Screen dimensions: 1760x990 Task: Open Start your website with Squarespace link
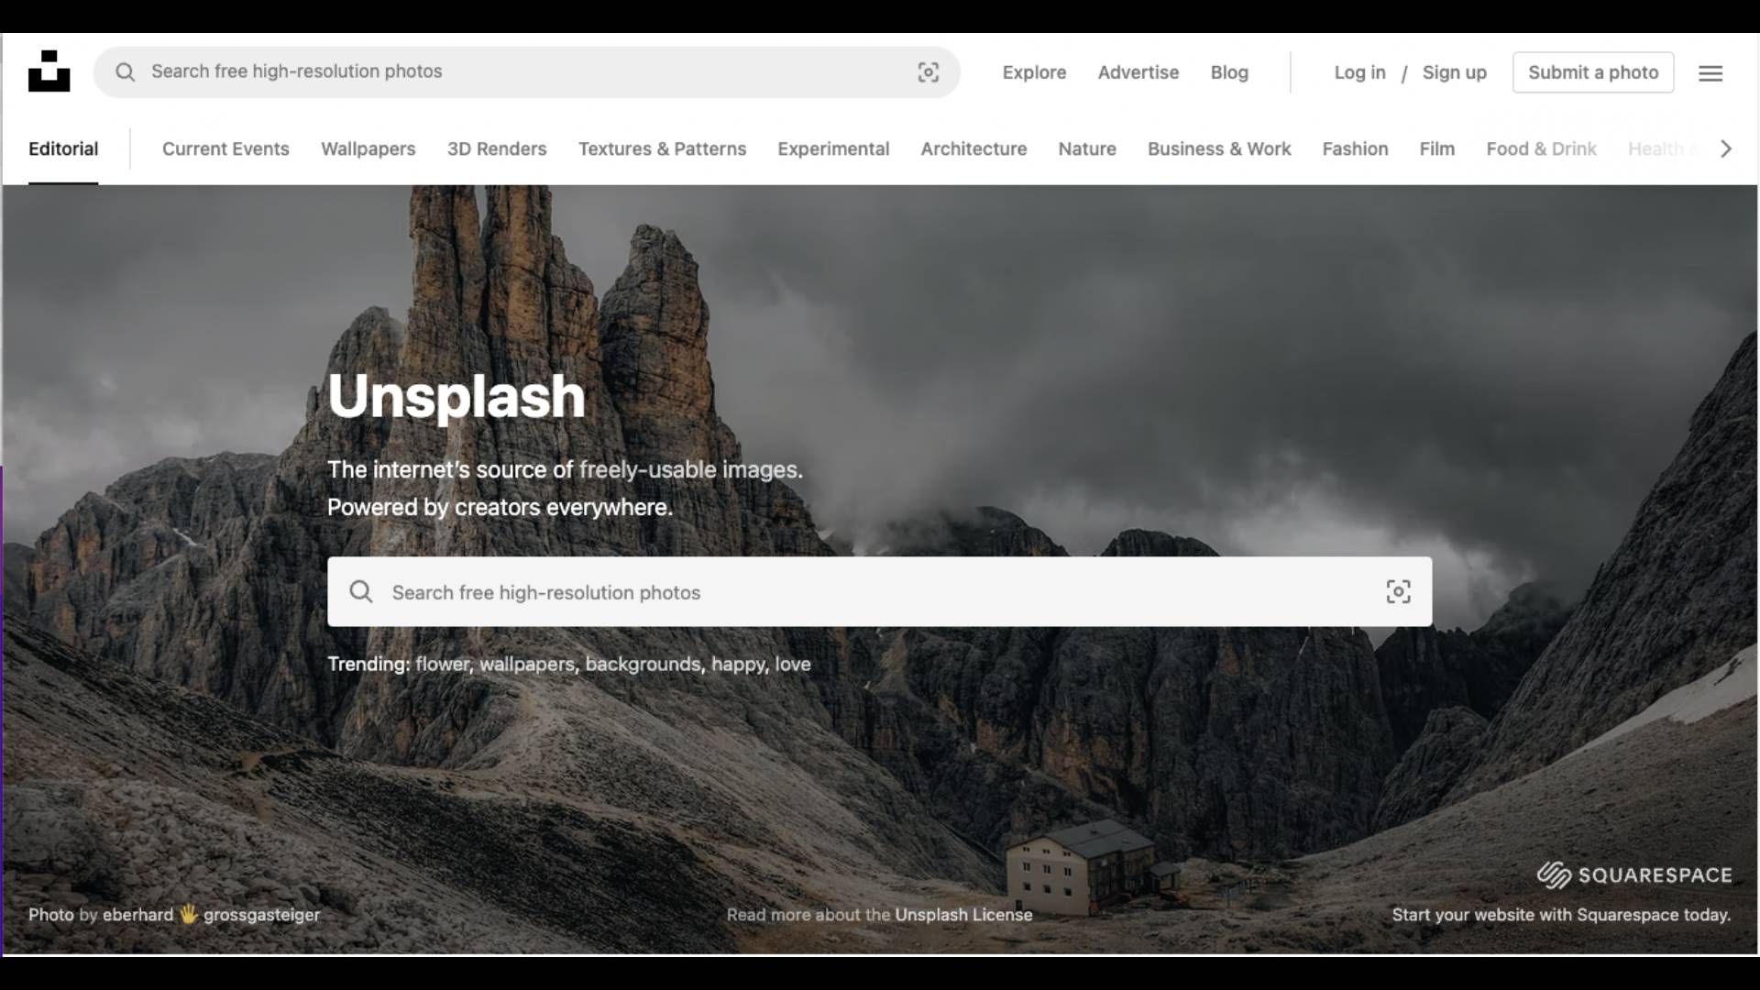click(x=1561, y=914)
